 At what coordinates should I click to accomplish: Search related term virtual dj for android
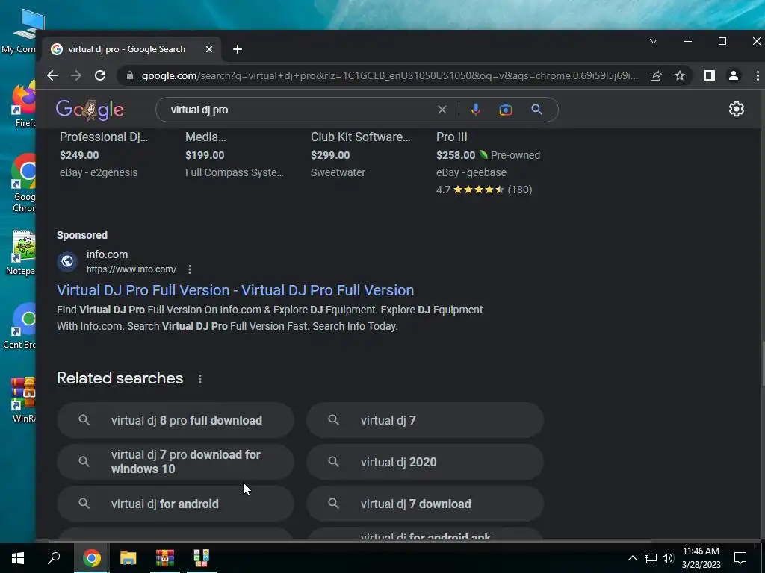click(176, 504)
